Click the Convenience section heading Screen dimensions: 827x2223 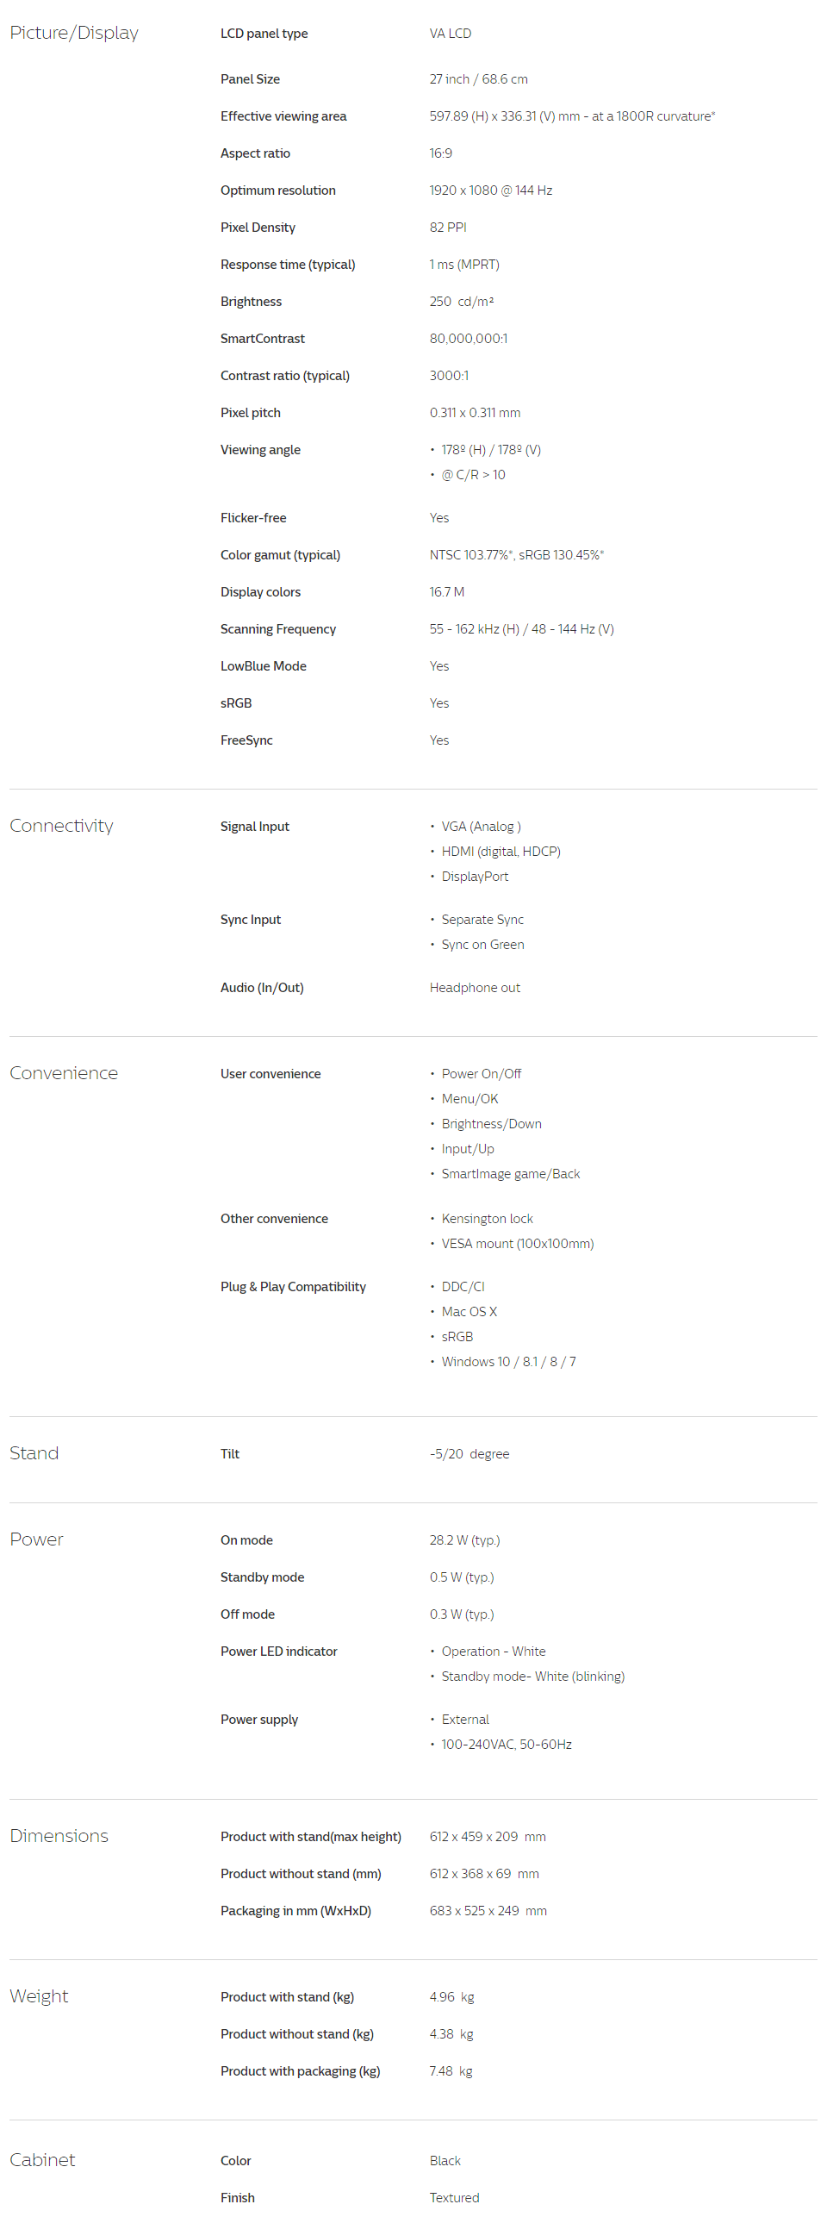(64, 1072)
